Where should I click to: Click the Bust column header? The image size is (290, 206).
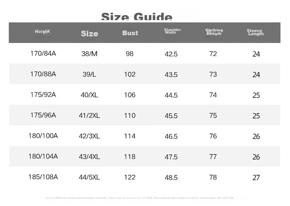point(130,33)
